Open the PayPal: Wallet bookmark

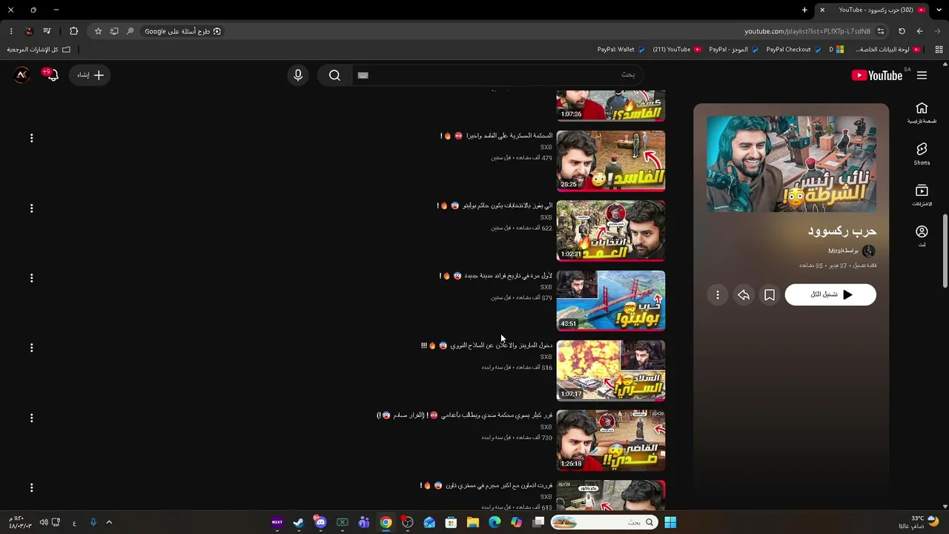621,49
